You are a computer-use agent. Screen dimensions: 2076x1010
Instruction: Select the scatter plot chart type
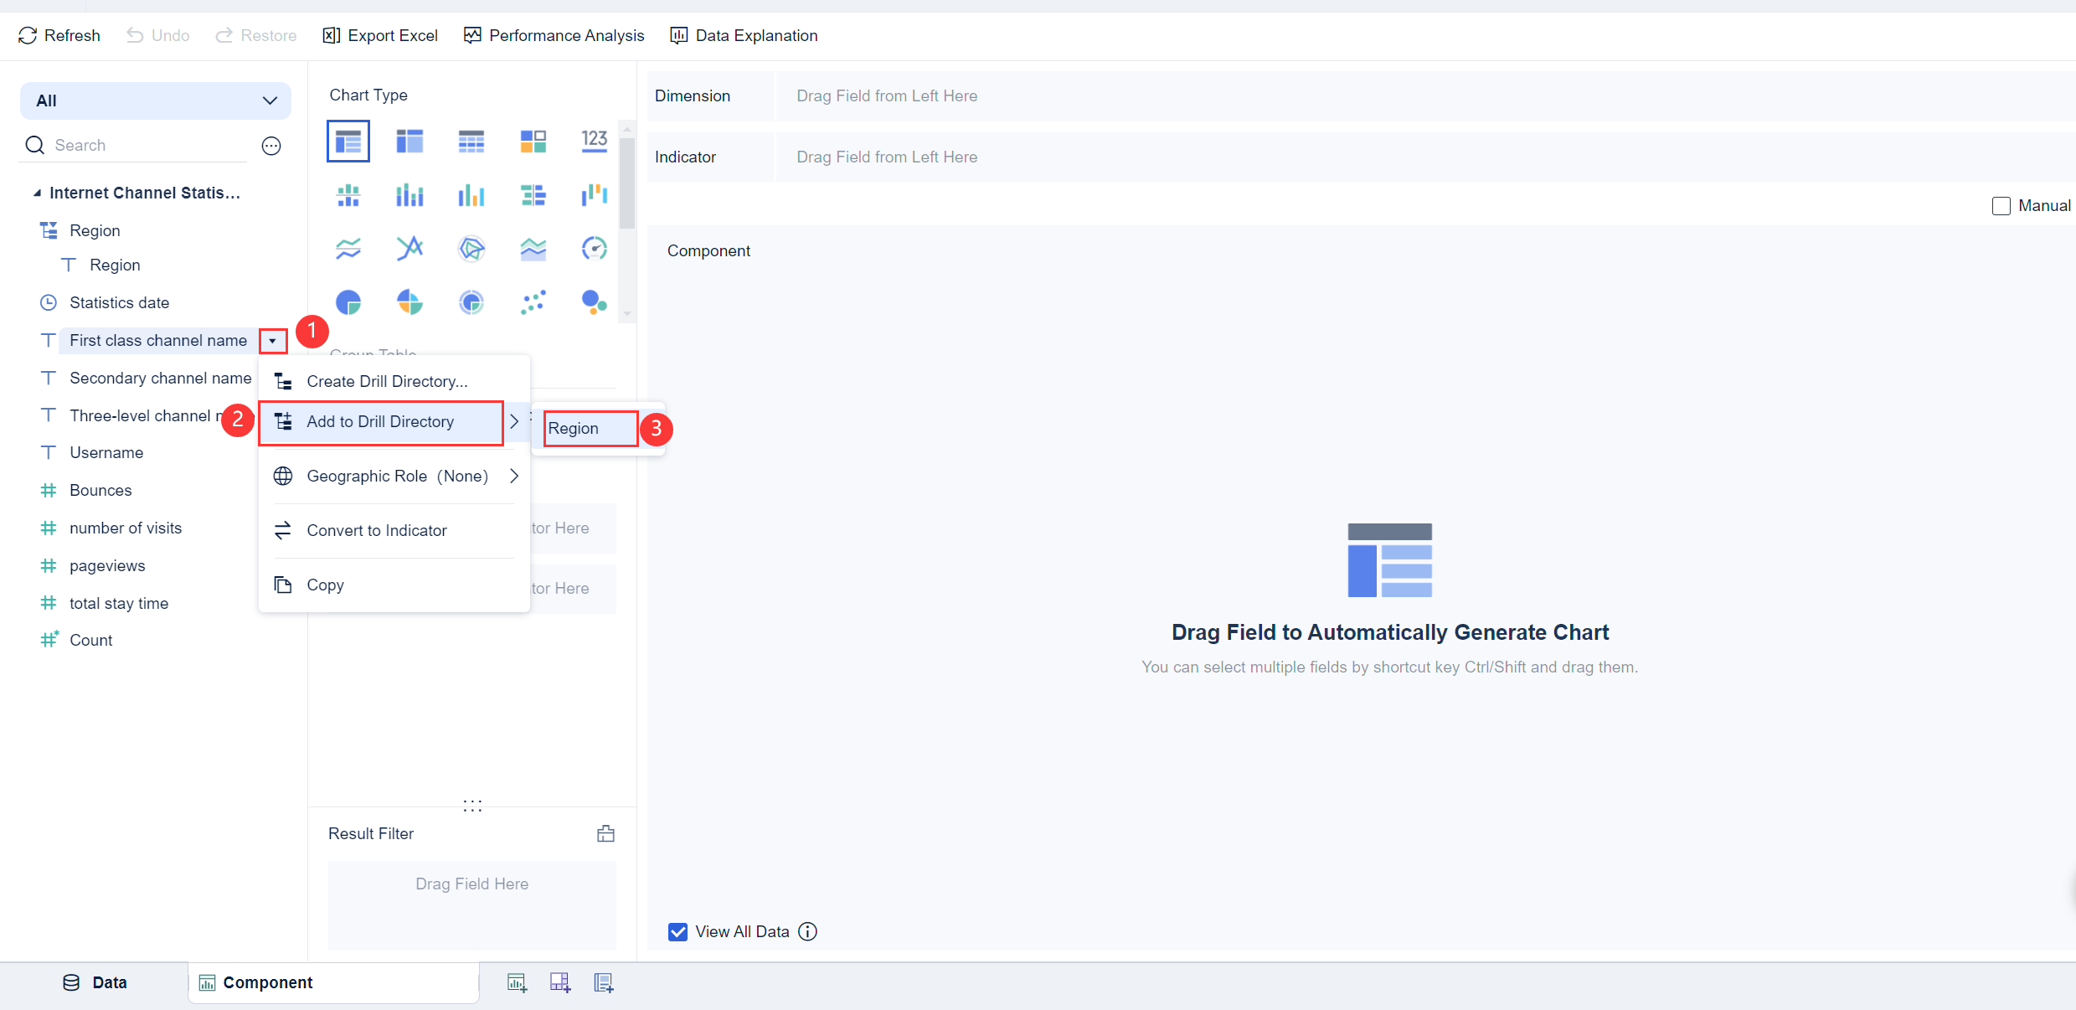(x=533, y=302)
